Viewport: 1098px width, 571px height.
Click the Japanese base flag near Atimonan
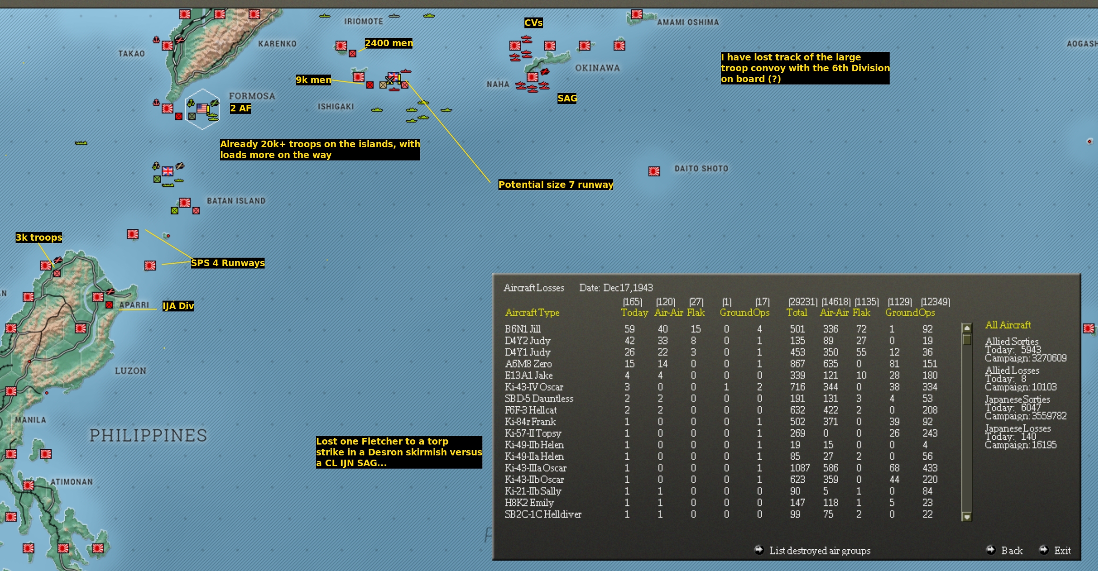[28, 485]
